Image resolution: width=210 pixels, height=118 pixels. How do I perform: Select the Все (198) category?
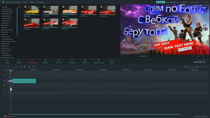pos(5,7)
